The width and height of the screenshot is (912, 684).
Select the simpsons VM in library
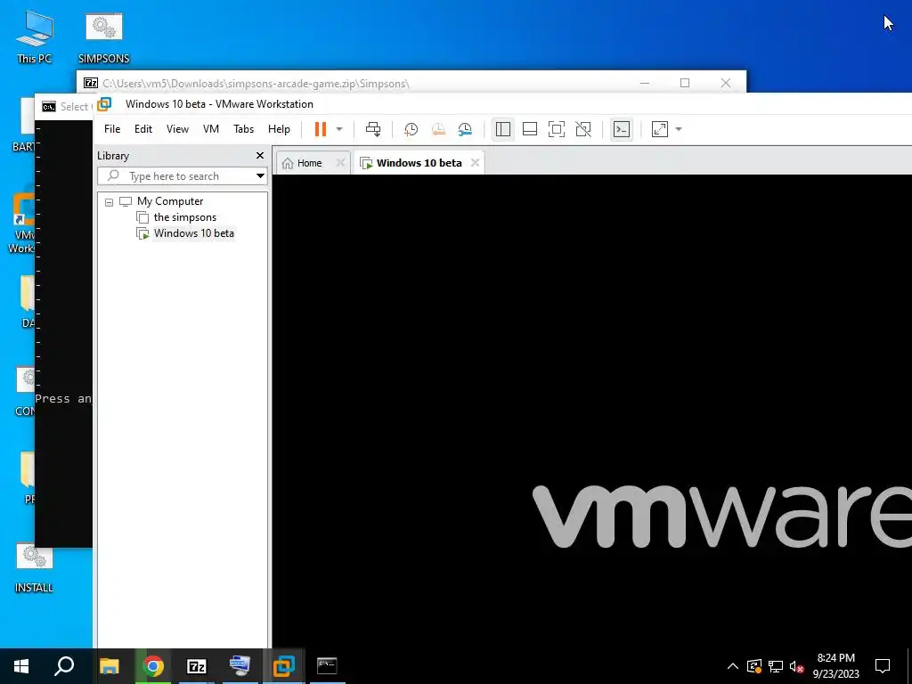tap(184, 217)
